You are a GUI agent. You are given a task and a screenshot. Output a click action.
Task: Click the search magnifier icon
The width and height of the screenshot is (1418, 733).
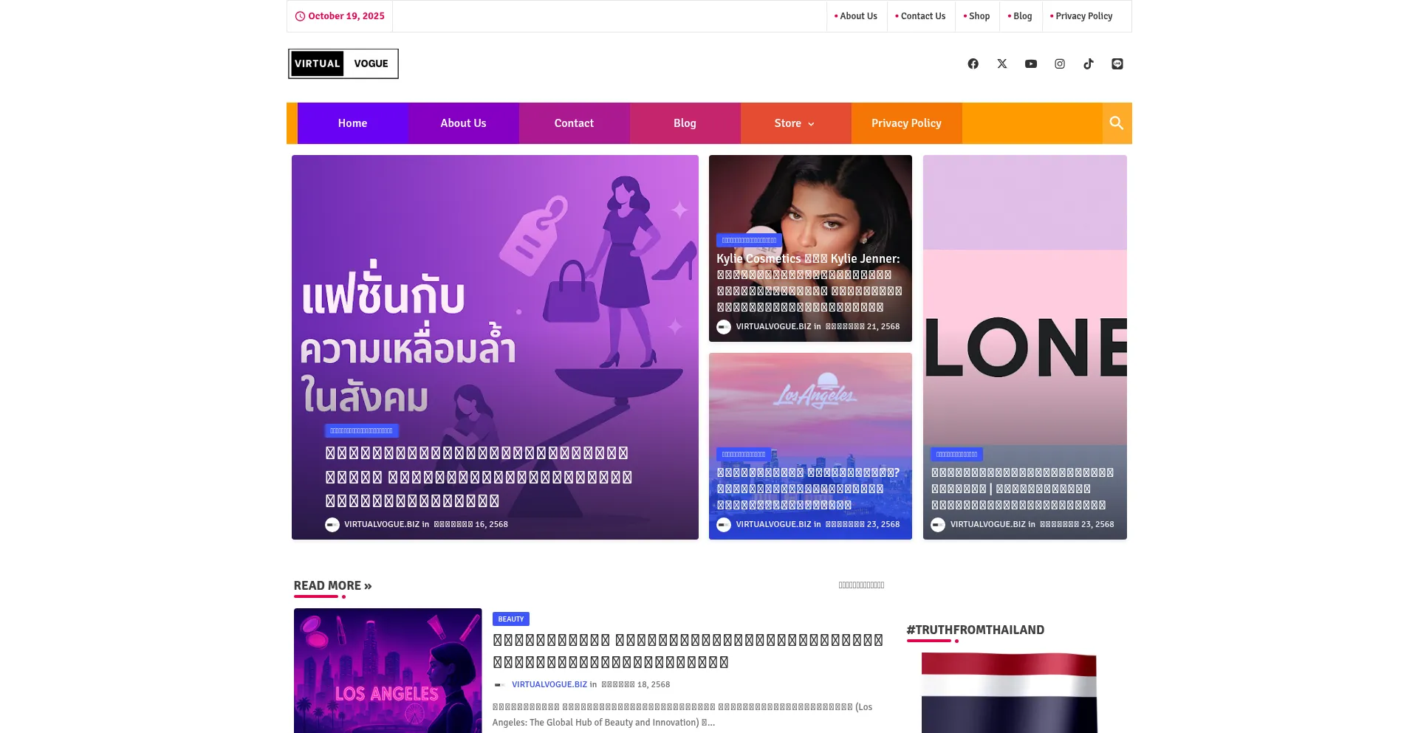tap(1116, 123)
